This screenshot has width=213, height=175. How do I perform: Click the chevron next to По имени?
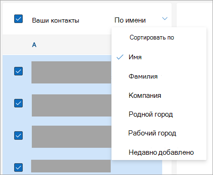[x=164, y=19]
